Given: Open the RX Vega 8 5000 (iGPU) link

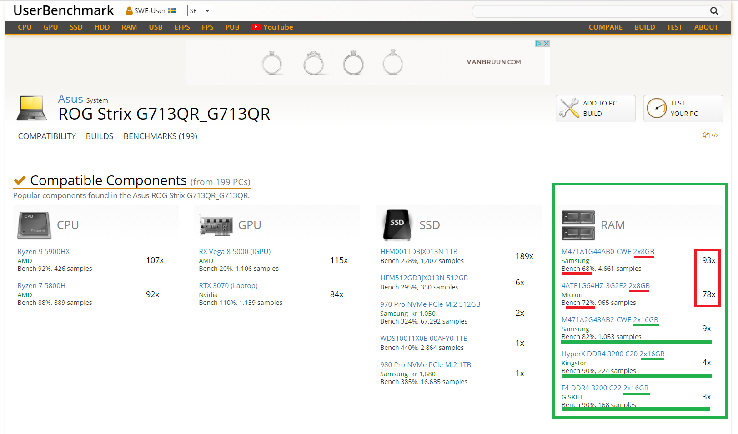Looking at the screenshot, I should coord(235,252).
